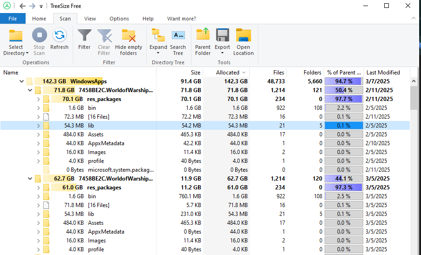
Task: Sort by the Last Modified column header
Action: pyautogui.click(x=387, y=73)
